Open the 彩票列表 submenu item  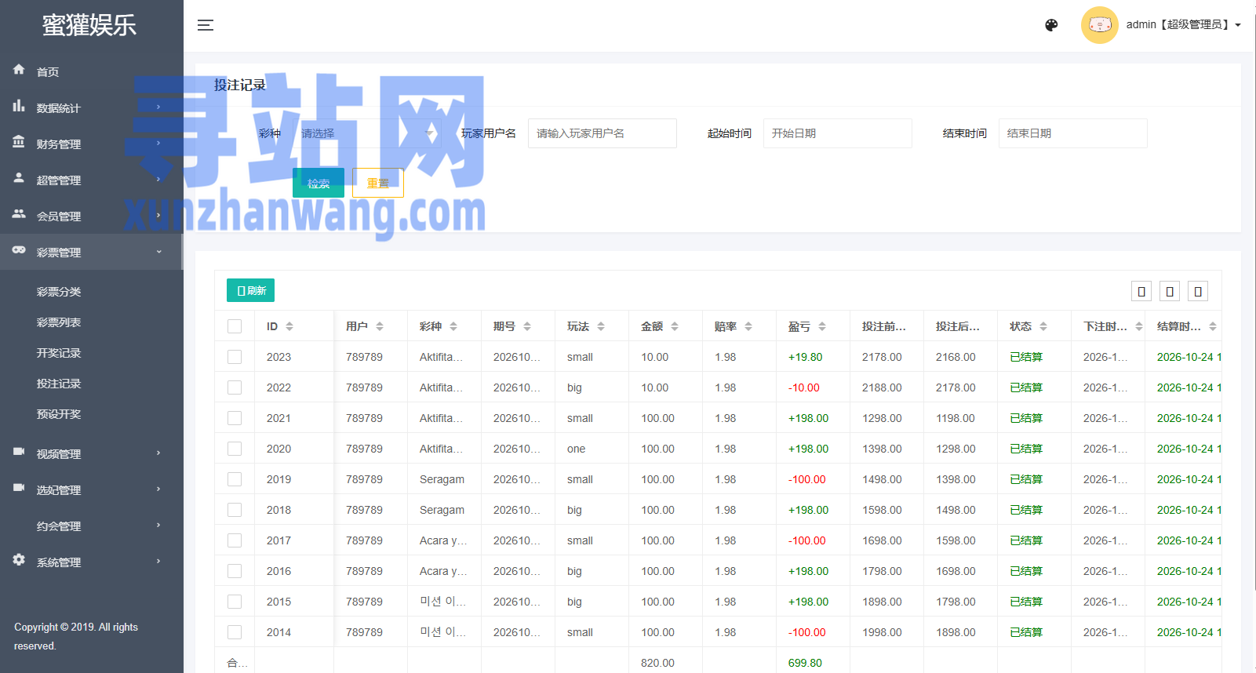coord(59,322)
